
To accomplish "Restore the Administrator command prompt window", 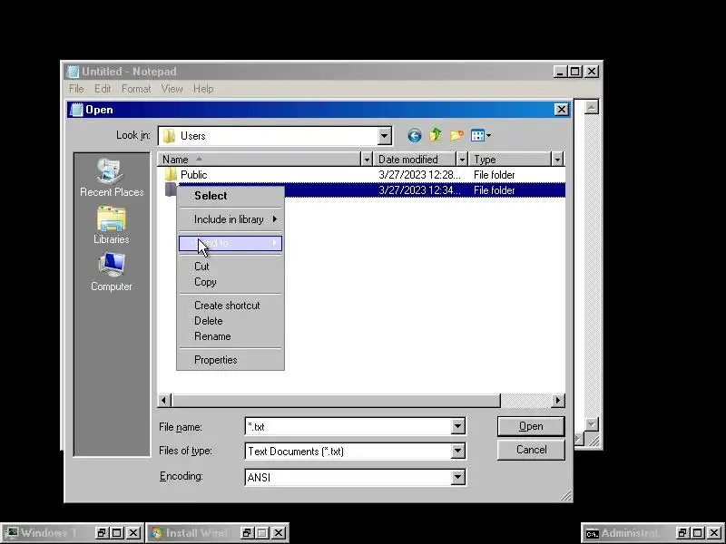I will point(682,533).
